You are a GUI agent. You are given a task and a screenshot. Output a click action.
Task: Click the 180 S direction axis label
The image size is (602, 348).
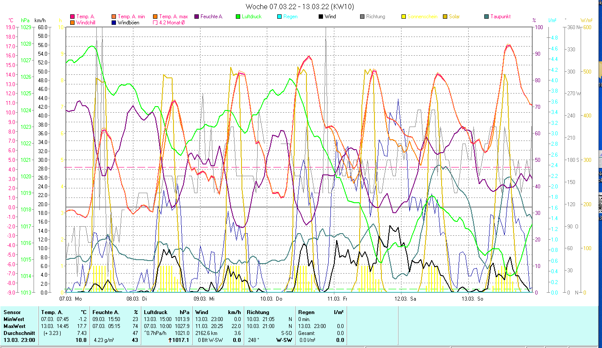(x=574, y=160)
